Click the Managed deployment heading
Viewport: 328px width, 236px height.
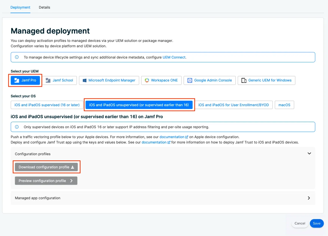tap(50, 31)
